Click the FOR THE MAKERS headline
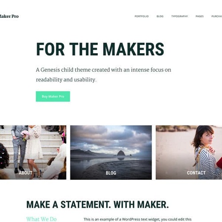The width and height of the screenshot is (222, 222). 100,49
